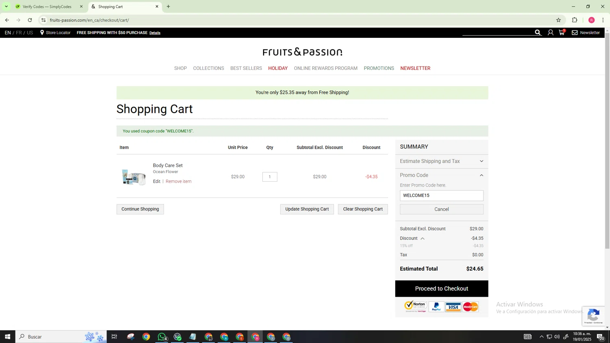View site information icon in address bar
Viewport: 610px width, 343px height.
(x=44, y=20)
